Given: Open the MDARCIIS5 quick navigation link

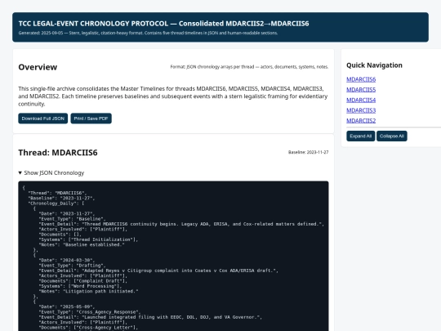Looking at the screenshot, I should [x=361, y=90].
